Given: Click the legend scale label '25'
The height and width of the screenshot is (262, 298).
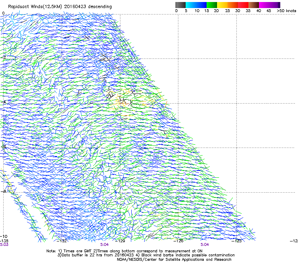Looking at the screenshot, I should tap(227, 10).
